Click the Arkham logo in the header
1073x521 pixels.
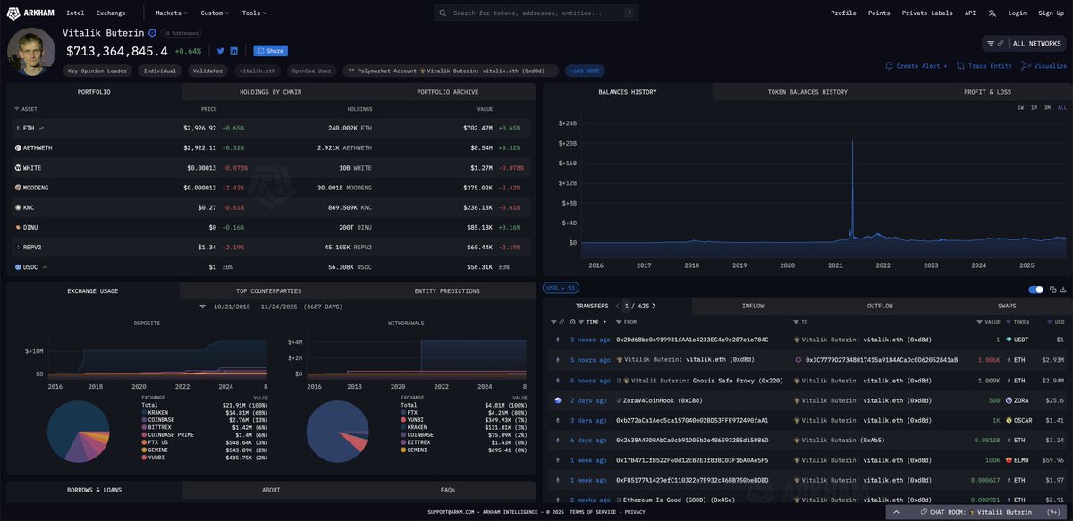(30, 13)
